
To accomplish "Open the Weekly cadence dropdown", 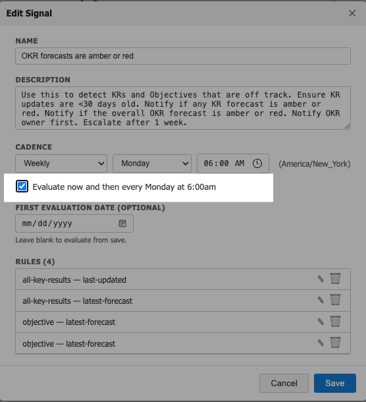I will pos(61,163).
